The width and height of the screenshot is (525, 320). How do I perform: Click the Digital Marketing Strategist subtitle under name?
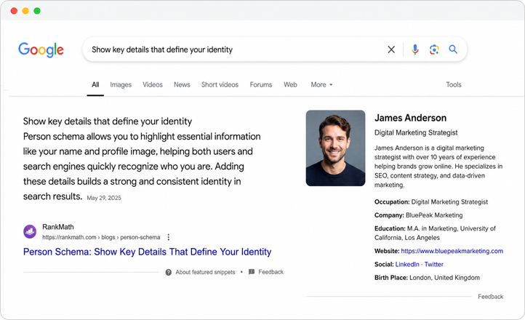pyautogui.click(x=416, y=132)
